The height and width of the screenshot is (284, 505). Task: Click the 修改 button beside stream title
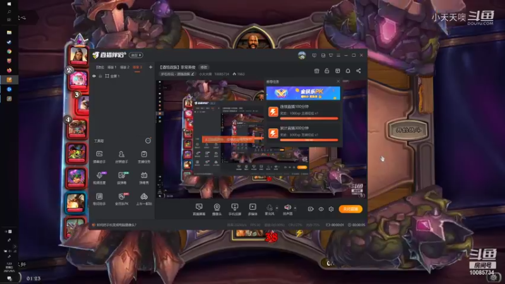coord(204,68)
